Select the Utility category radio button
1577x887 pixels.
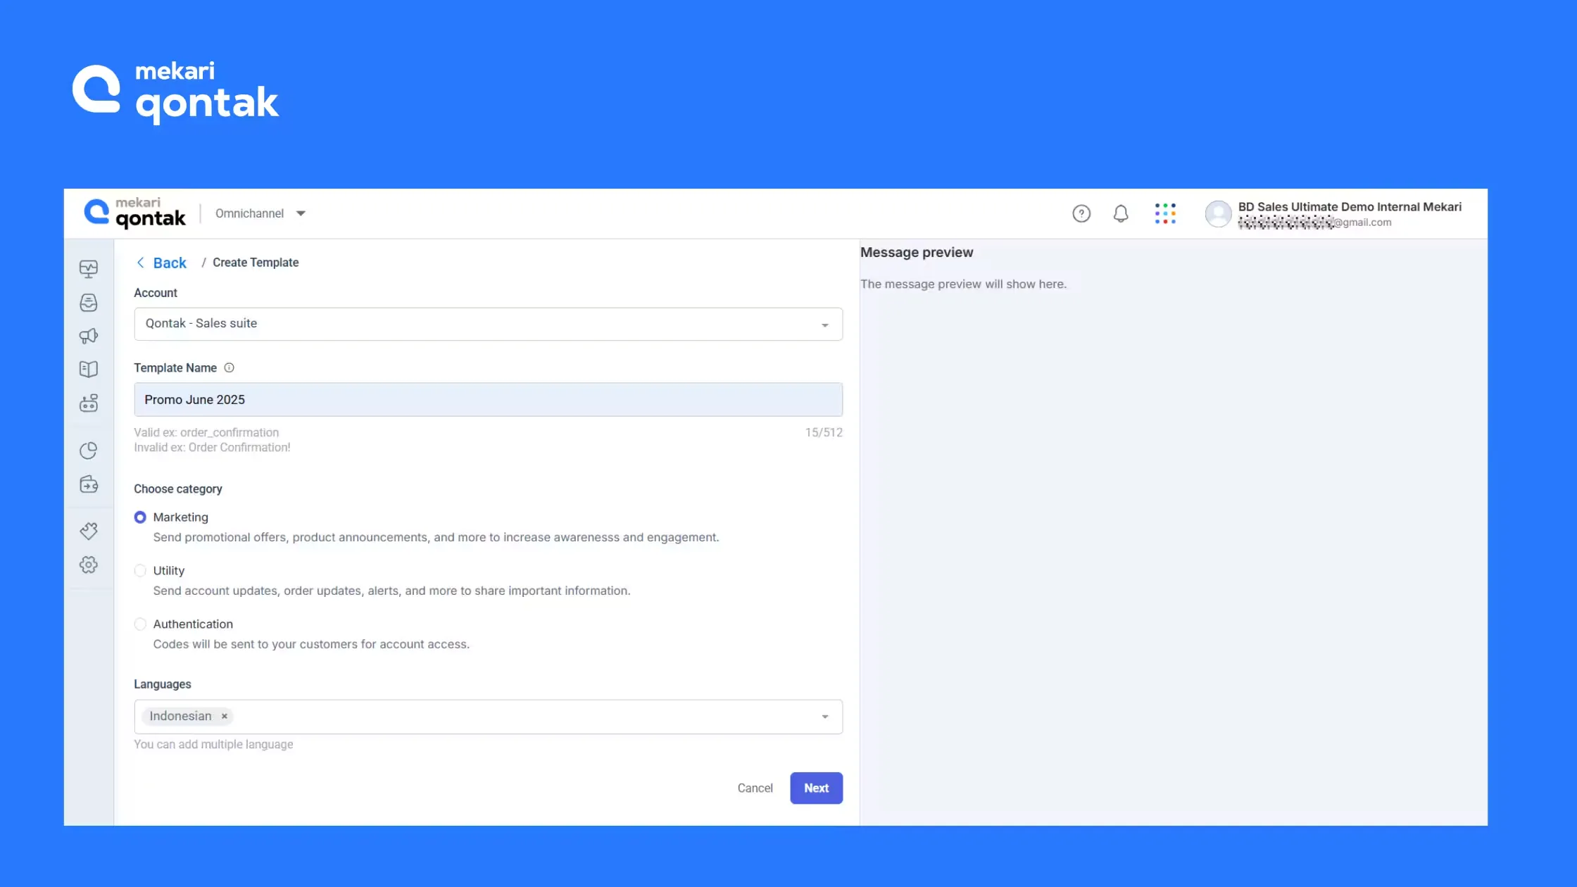tap(140, 571)
